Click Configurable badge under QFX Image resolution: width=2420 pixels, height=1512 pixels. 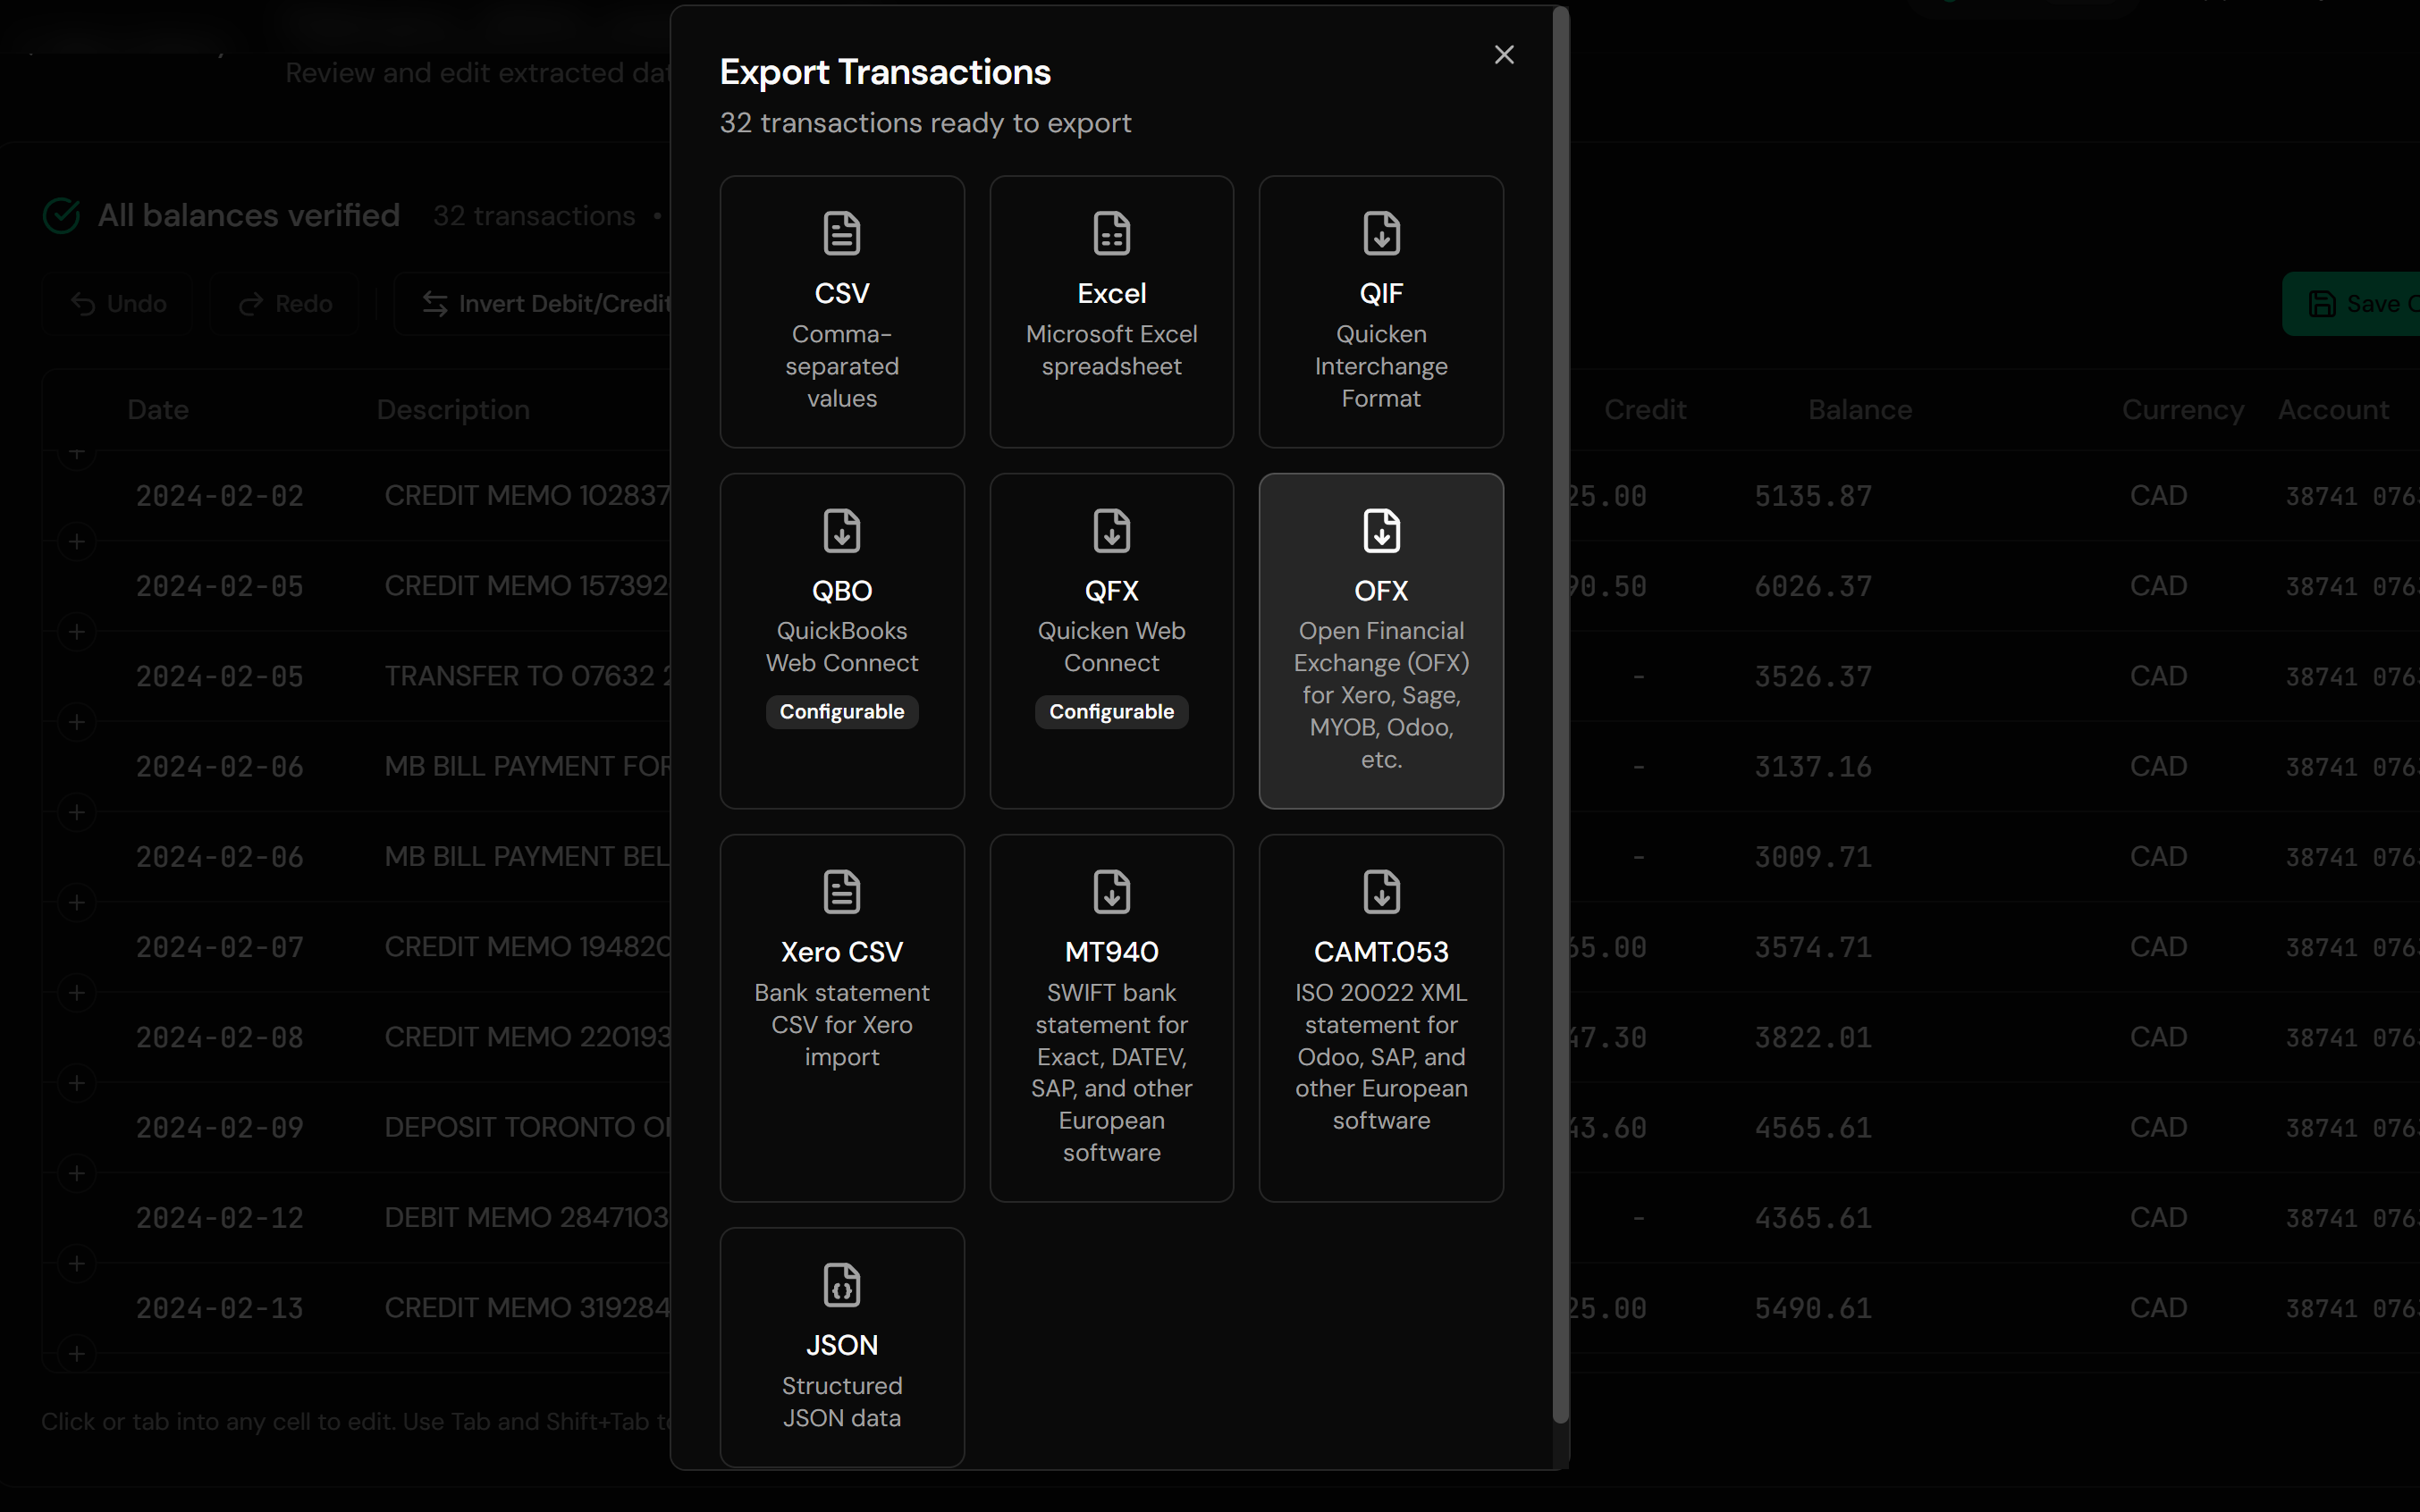[x=1111, y=711]
